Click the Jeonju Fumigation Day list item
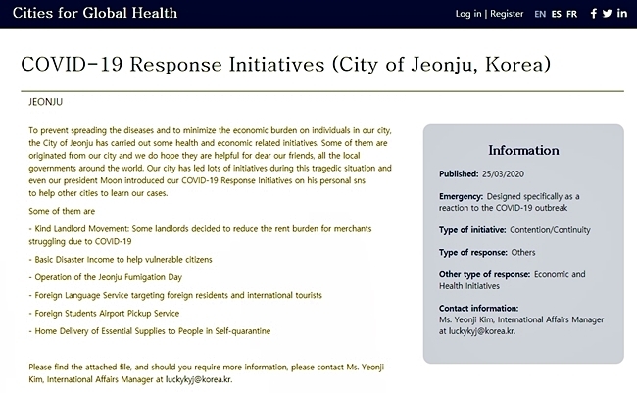The image size is (637, 393). pyautogui.click(x=105, y=277)
